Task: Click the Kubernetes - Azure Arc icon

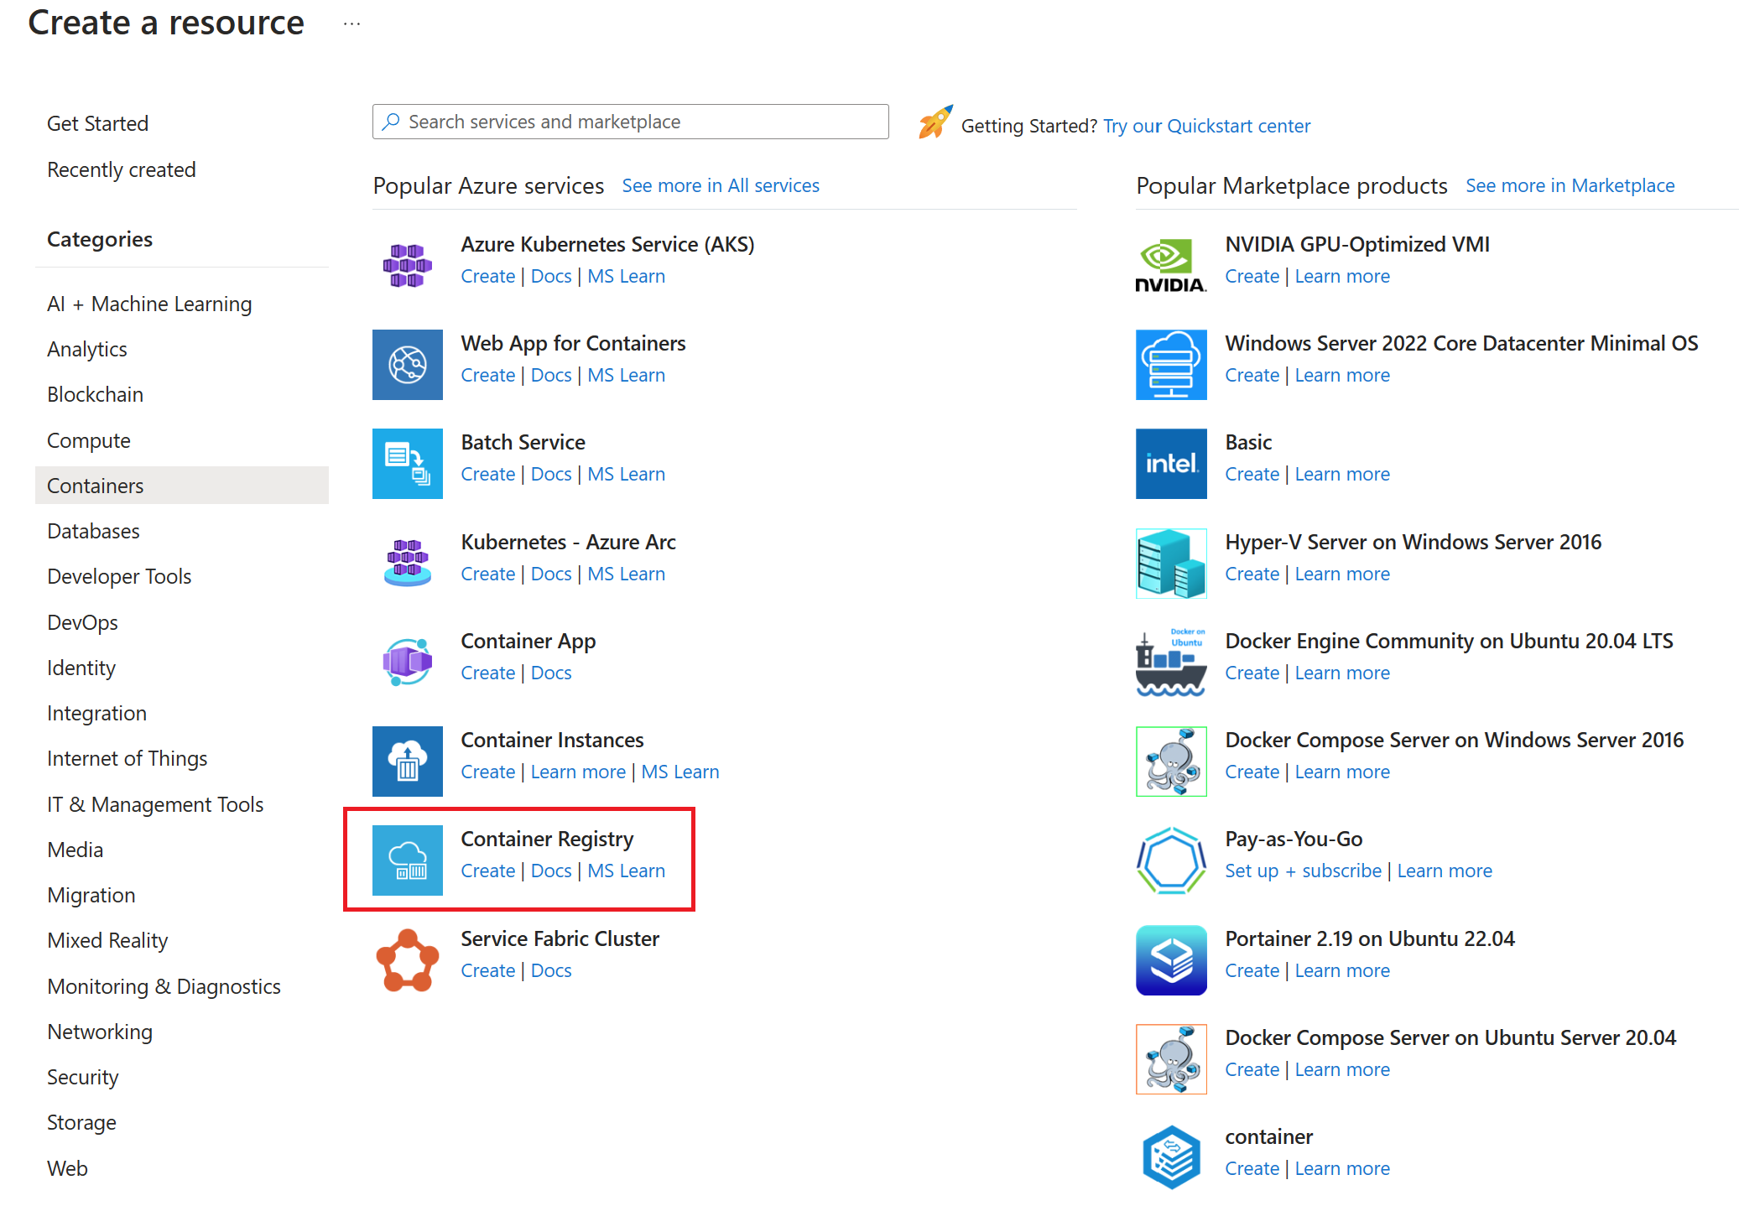Action: [407, 562]
